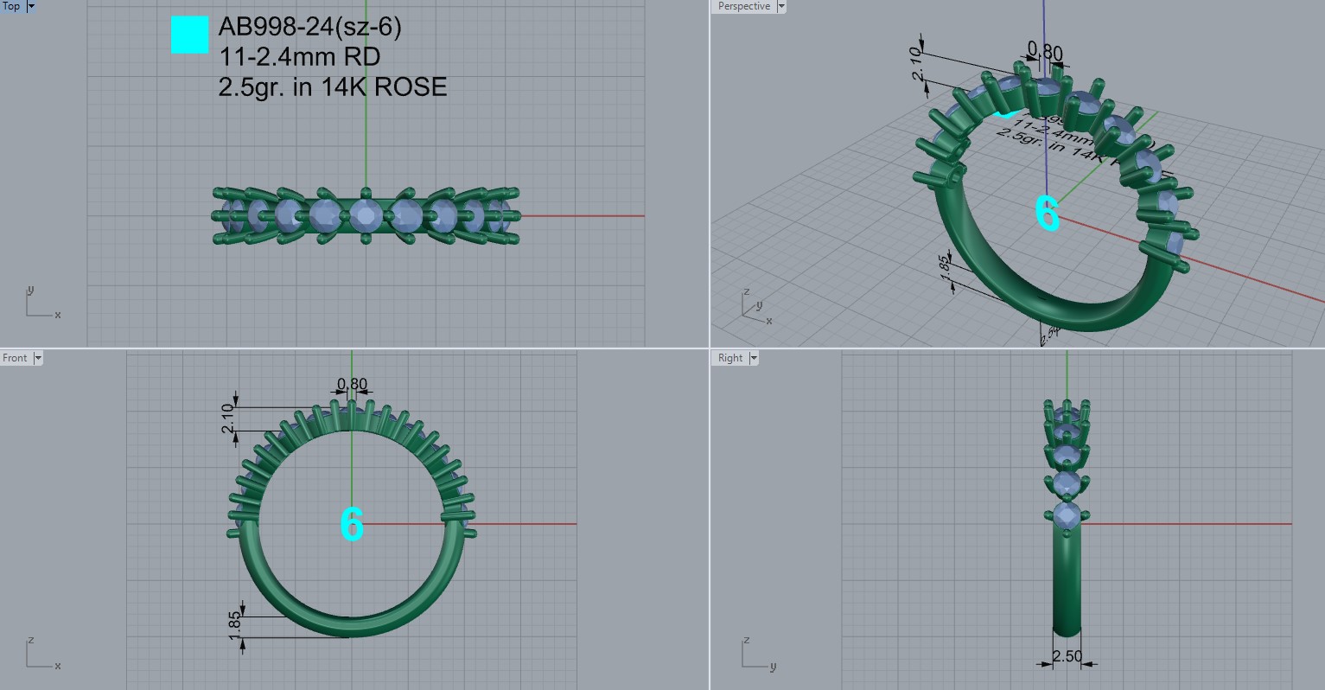Open the Perspective viewport dropdown arrow
The height and width of the screenshot is (690, 1325).
tap(780, 6)
